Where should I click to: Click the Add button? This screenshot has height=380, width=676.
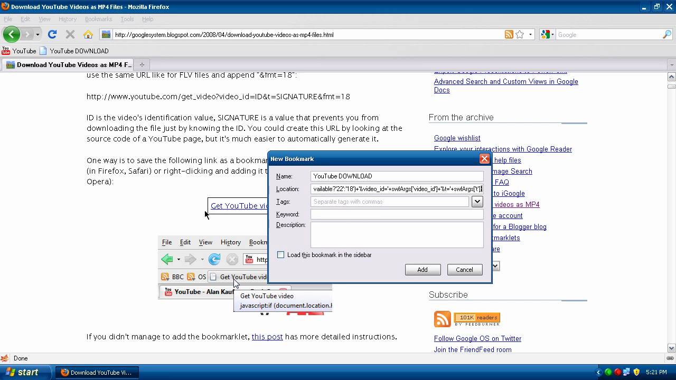[x=422, y=270]
